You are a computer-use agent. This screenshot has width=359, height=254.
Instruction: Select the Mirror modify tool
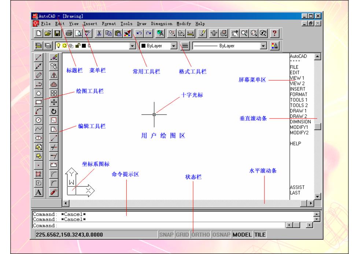[54, 75]
